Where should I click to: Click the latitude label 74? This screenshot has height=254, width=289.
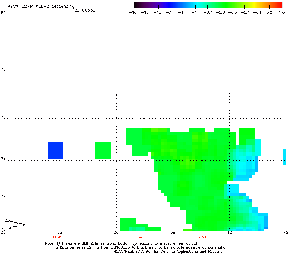click(3, 159)
